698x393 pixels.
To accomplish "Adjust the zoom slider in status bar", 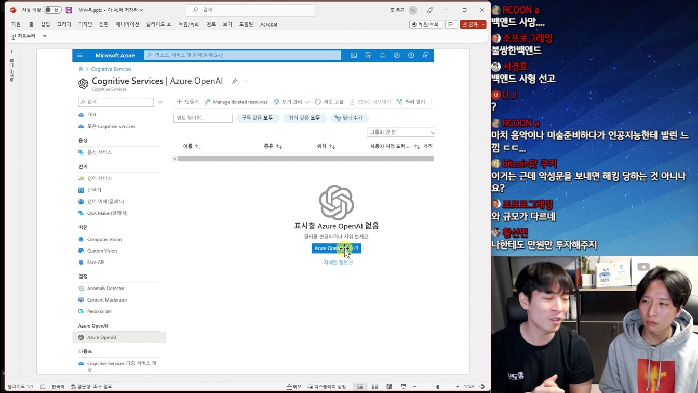I will click(437, 387).
